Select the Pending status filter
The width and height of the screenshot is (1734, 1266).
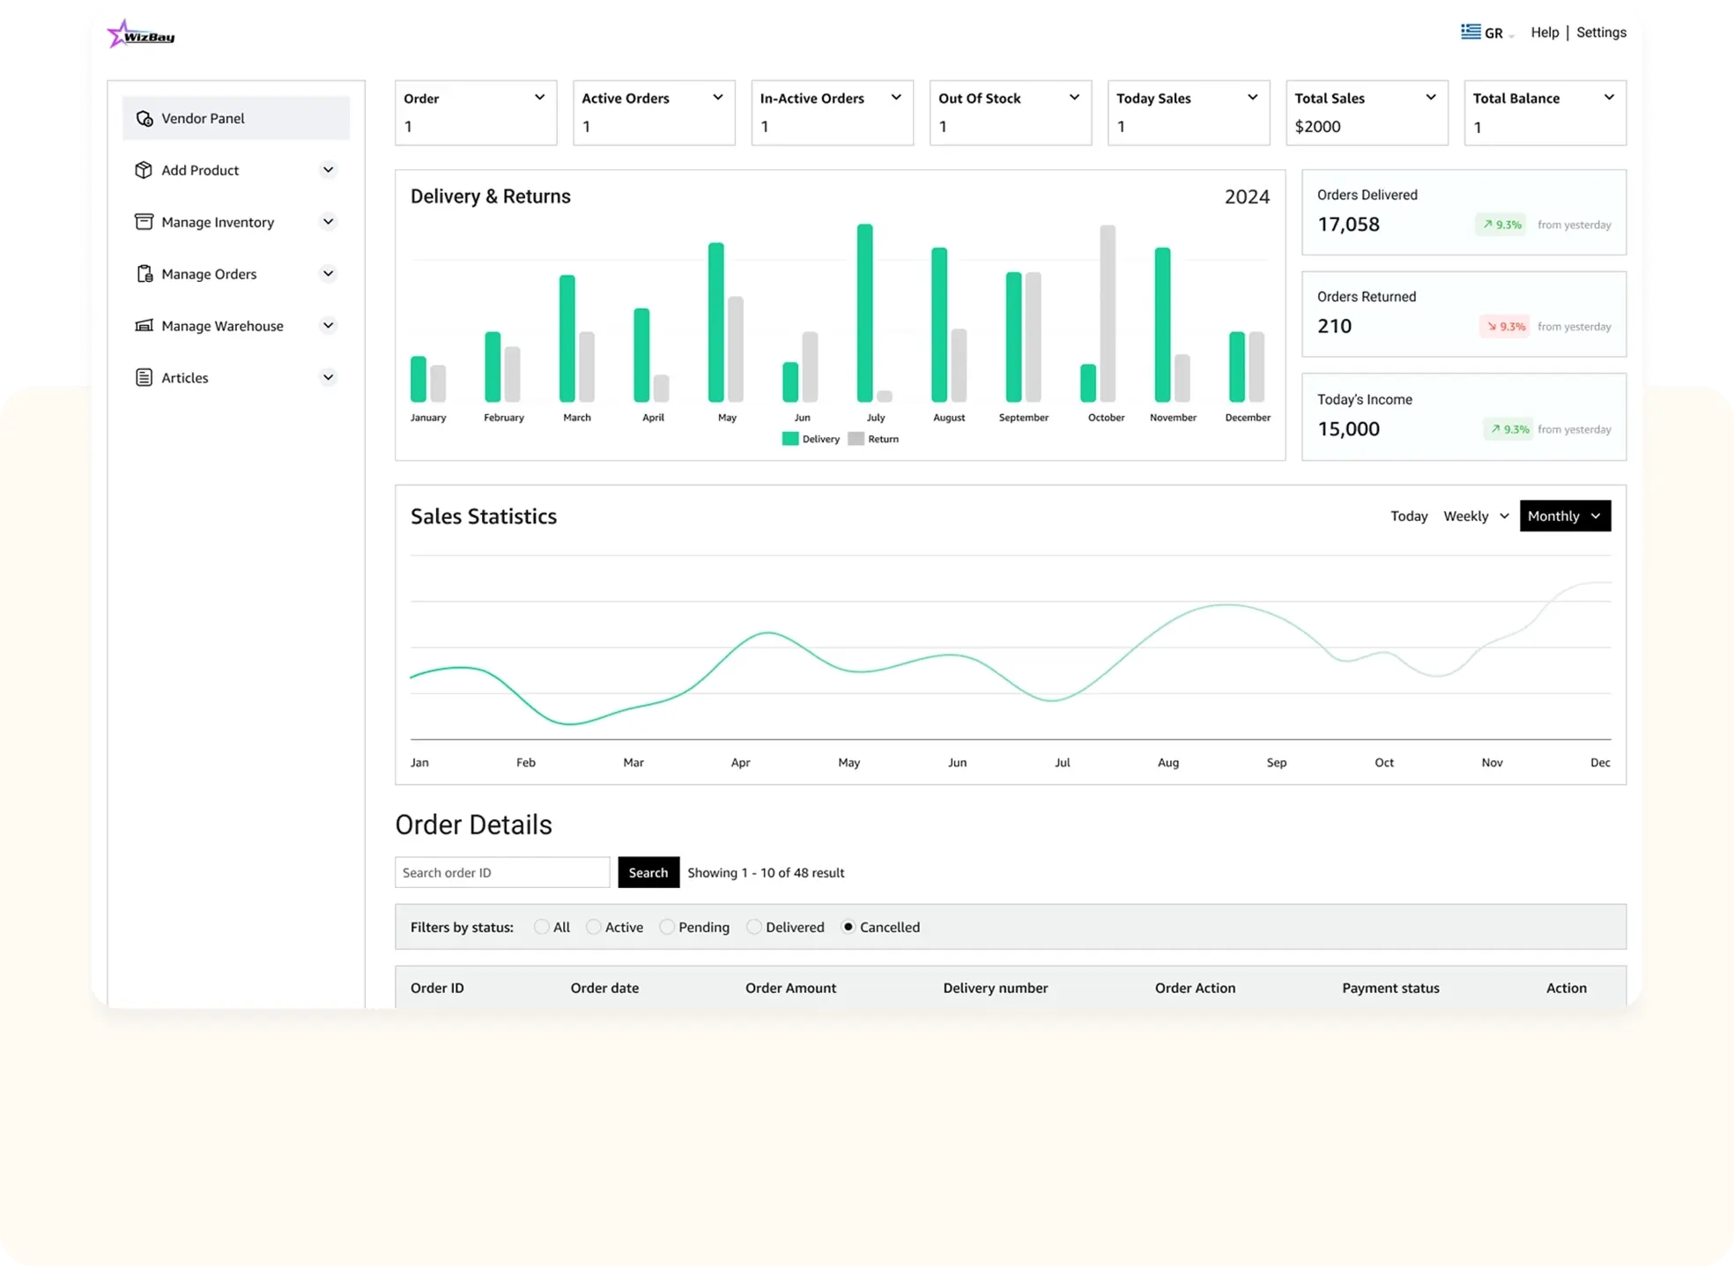[667, 927]
